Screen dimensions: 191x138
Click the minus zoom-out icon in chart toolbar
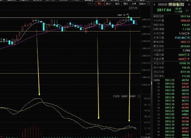94,4
